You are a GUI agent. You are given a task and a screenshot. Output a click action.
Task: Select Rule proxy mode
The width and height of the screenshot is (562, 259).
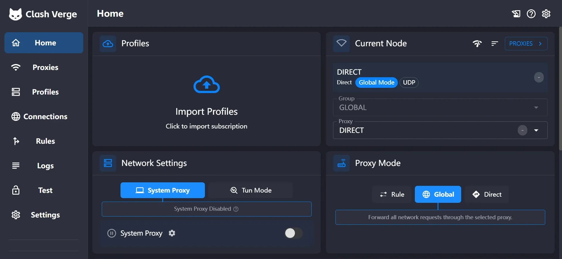392,194
